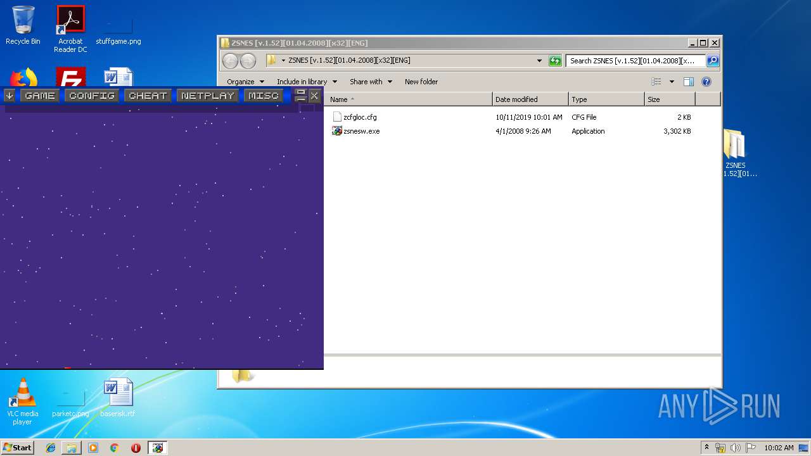
Task: Click the ZSNES minimize/maximize stacked-bars icon
Action: [x=301, y=96]
